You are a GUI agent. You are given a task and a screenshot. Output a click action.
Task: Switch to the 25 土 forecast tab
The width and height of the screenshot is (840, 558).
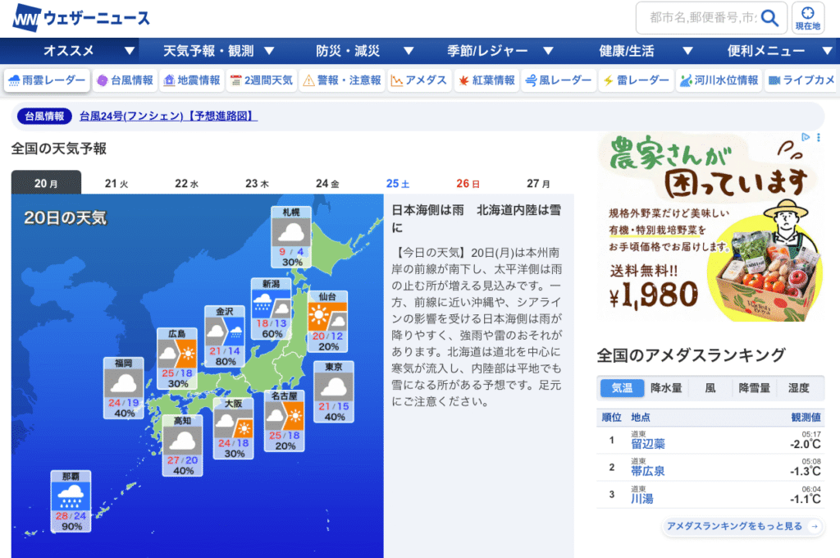(x=398, y=183)
